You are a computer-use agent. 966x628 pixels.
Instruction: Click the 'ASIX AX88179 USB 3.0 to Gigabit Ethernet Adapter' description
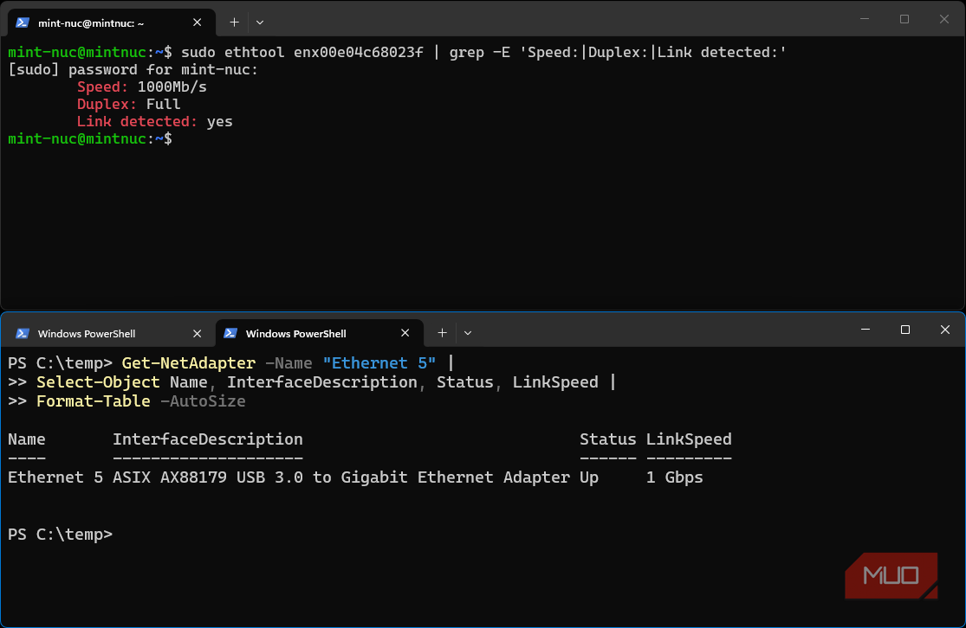click(341, 477)
